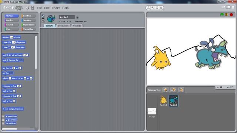
Task: Open point towards target dropdown
Action: coord(21,60)
